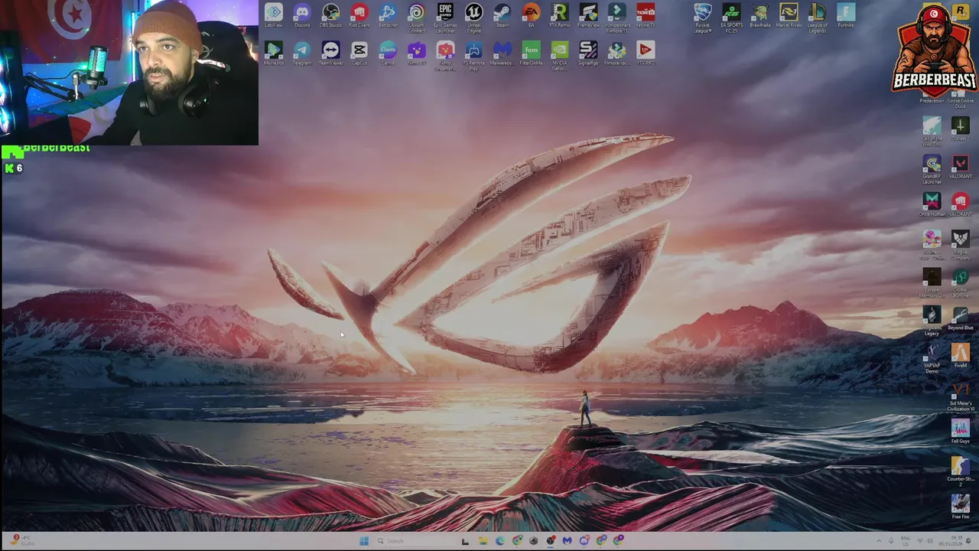Select the Free Fire desktop icon
The image size is (979, 551).
(960, 507)
